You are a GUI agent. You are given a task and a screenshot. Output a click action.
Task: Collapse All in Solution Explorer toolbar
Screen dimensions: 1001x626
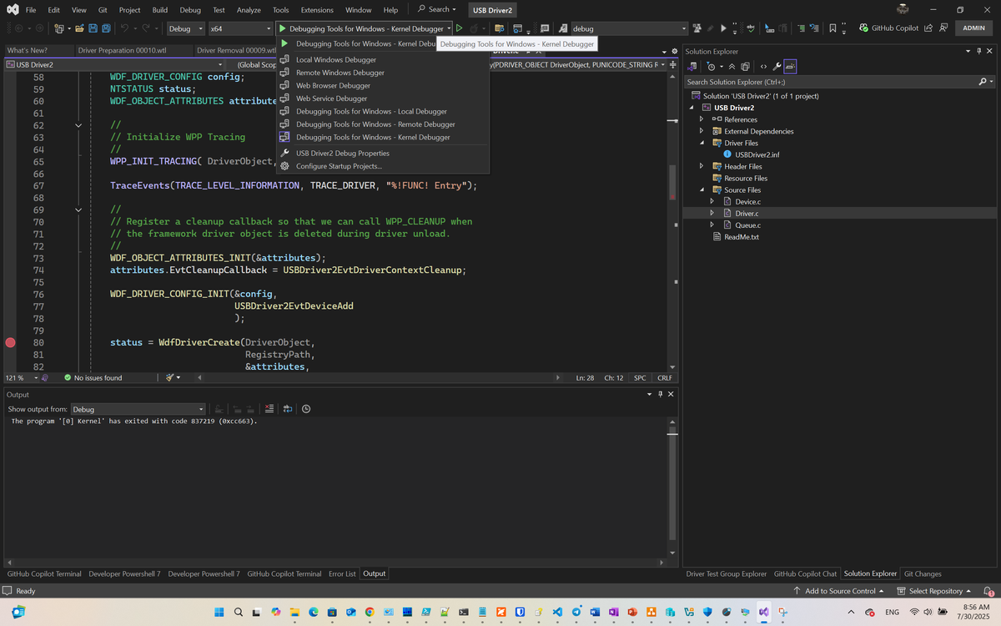[732, 66]
